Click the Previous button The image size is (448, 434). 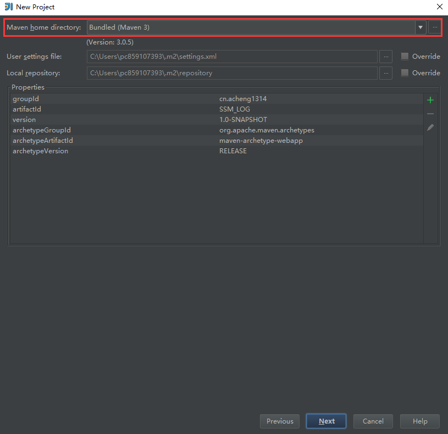coord(280,421)
